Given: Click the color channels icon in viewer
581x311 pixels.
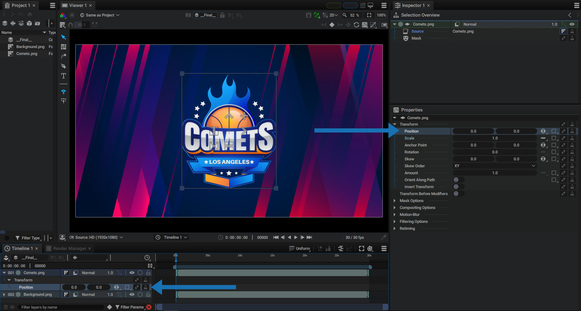Looking at the screenshot, I should coord(63,15).
